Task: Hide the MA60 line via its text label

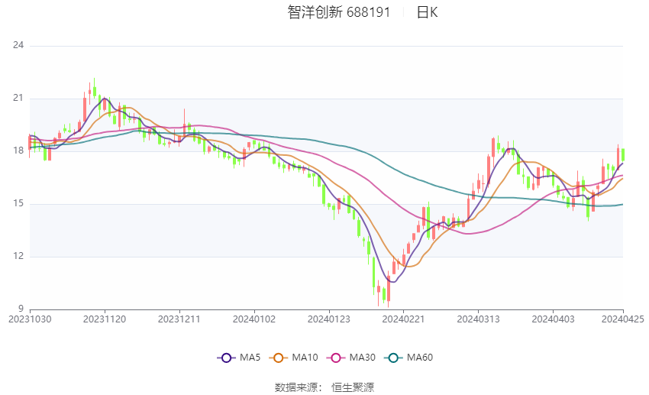Action: pos(419,357)
